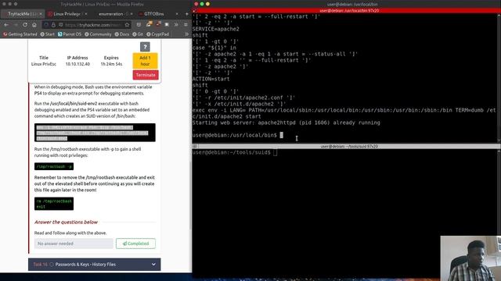Open the Pocket toolbar icon
Screen dimensions: 501x281
pos(139,24)
